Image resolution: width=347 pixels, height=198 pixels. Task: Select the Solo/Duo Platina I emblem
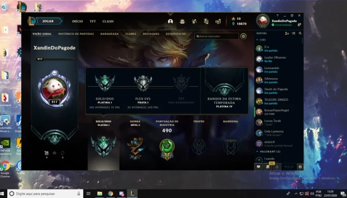[105, 83]
